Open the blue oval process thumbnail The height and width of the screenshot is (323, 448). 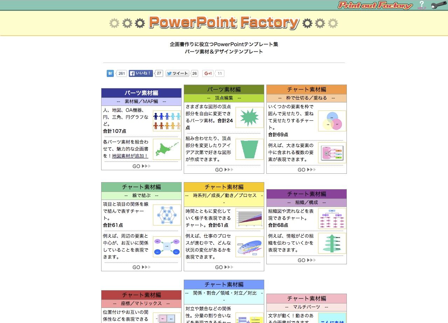[250, 247]
